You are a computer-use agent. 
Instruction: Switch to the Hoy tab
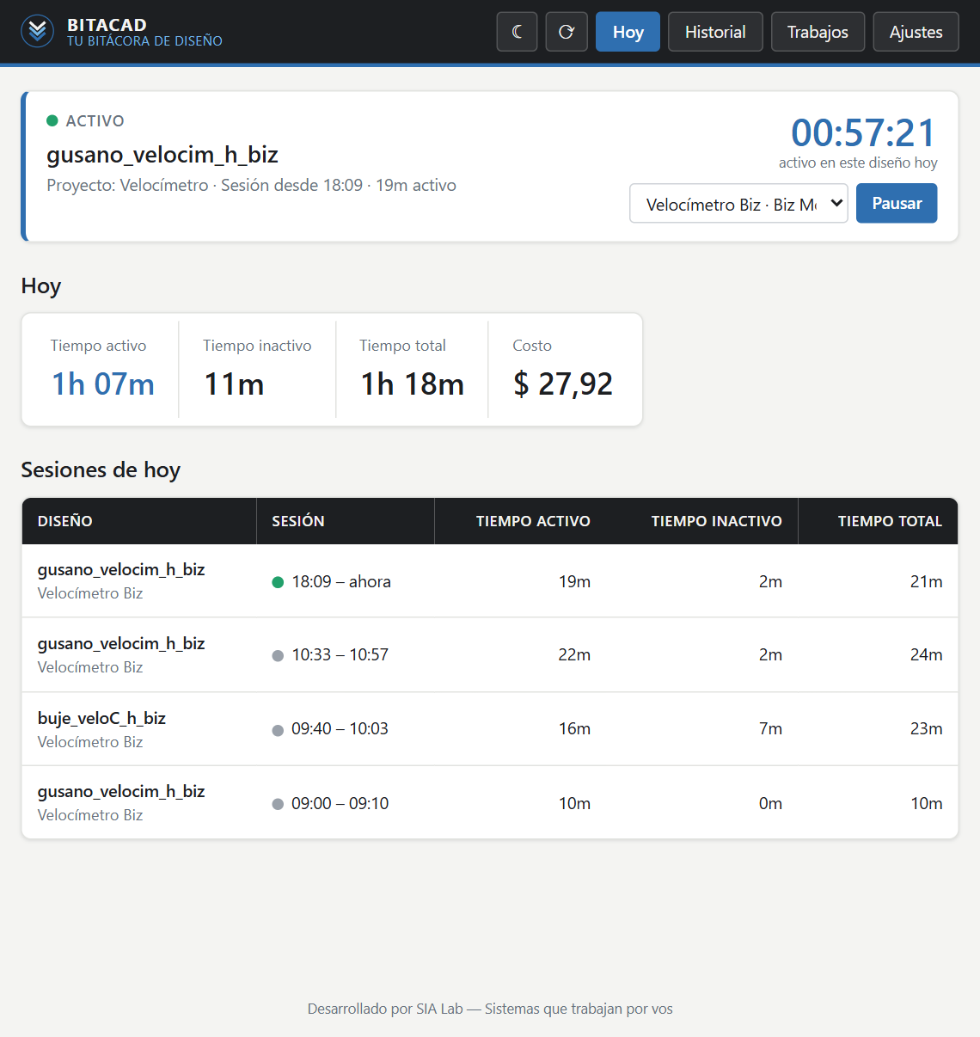click(x=628, y=32)
